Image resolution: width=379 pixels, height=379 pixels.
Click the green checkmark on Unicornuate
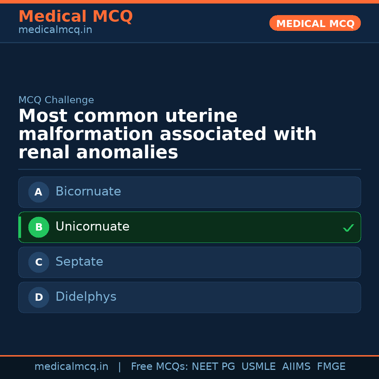348,228
